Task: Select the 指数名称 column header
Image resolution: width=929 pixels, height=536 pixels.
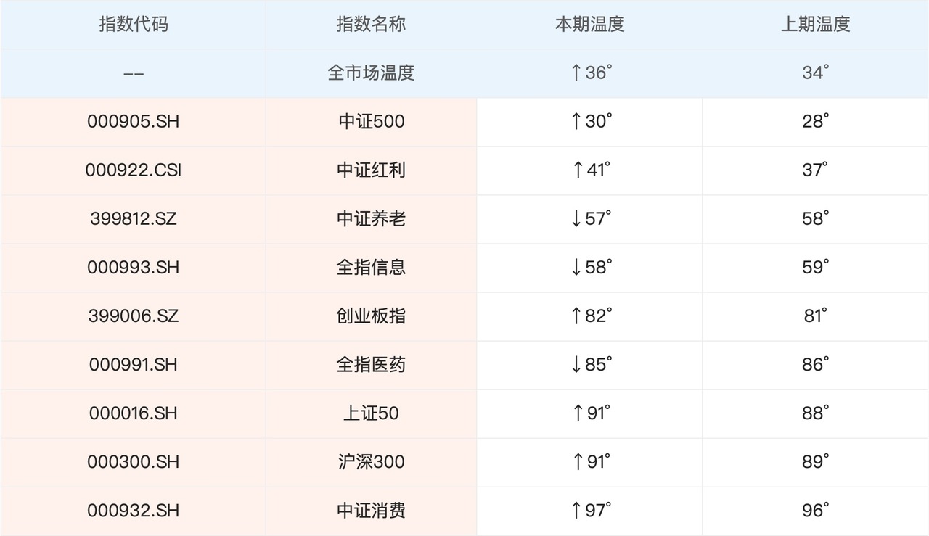Action: point(371,24)
